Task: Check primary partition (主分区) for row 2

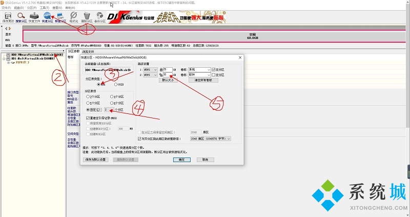Action: pyautogui.click(x=214, y=75)
